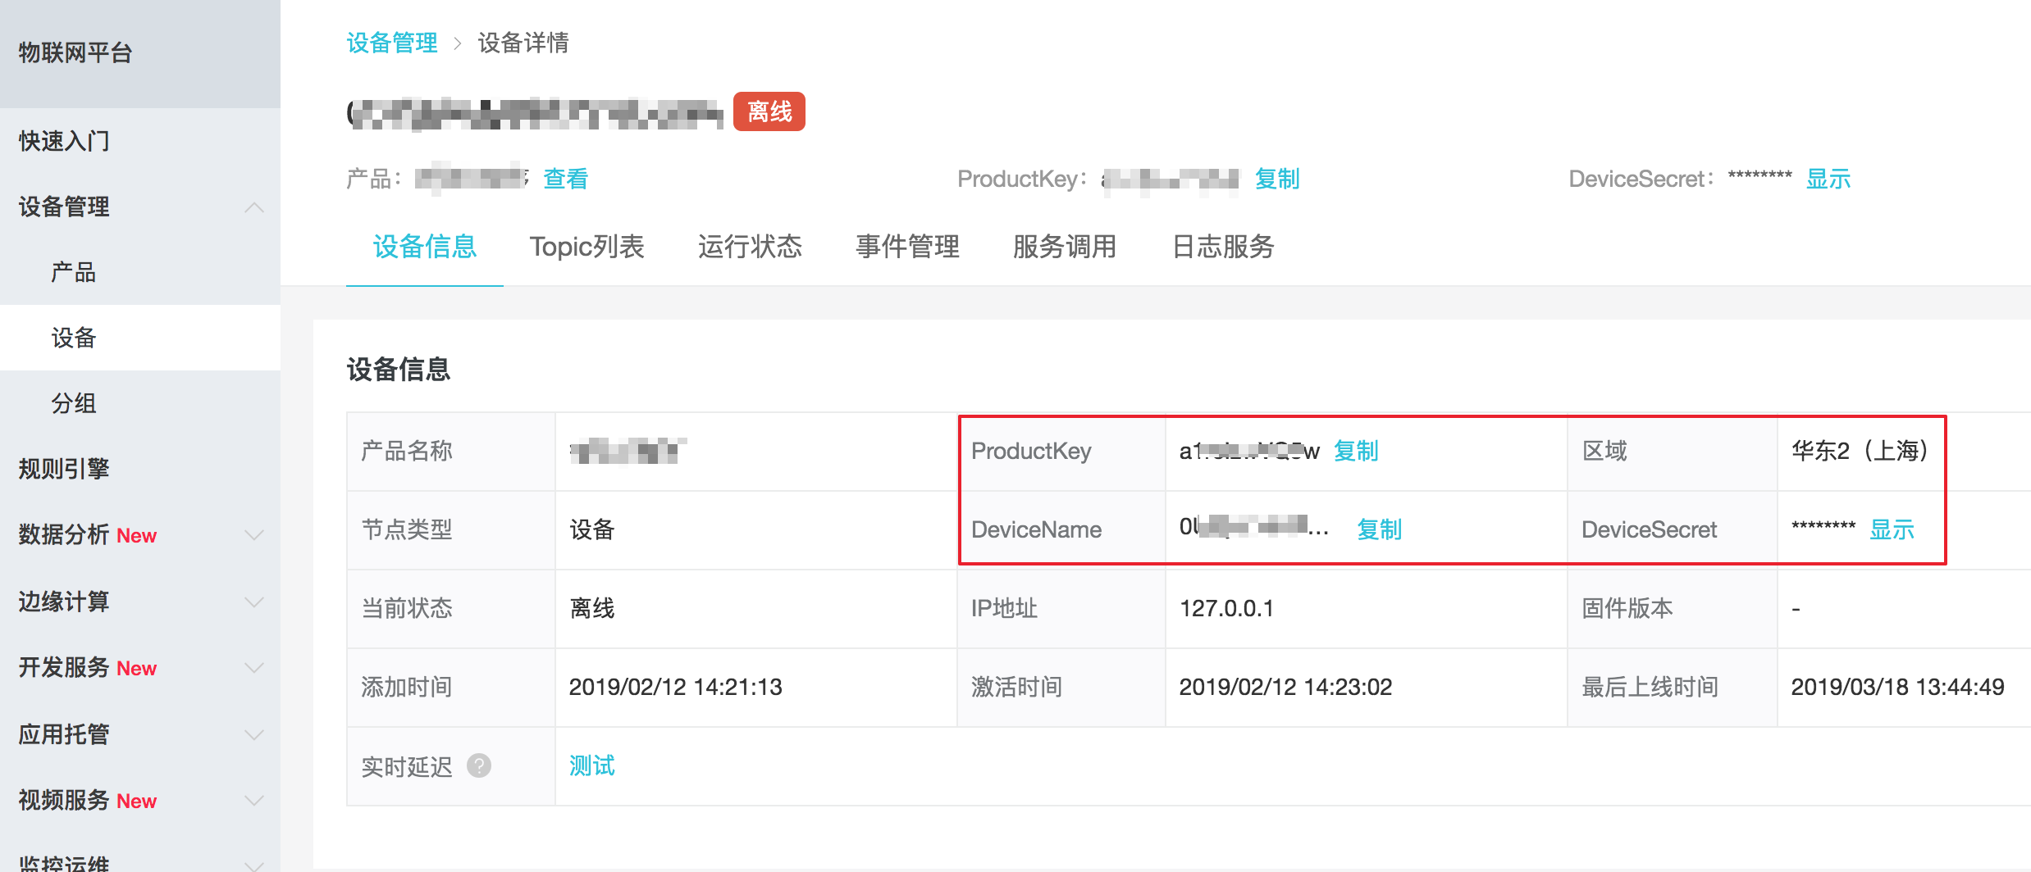
Task: Show DeviceSecret in the header row
Action: tap(1828, 179)
